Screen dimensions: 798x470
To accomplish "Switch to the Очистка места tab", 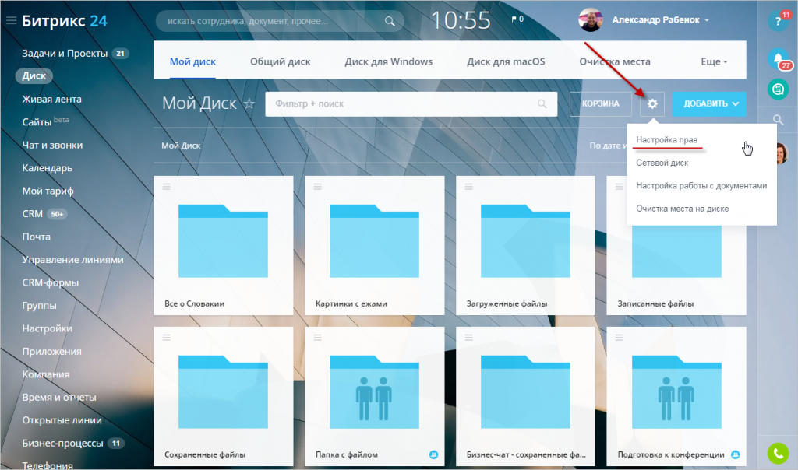I will point(615,61).
